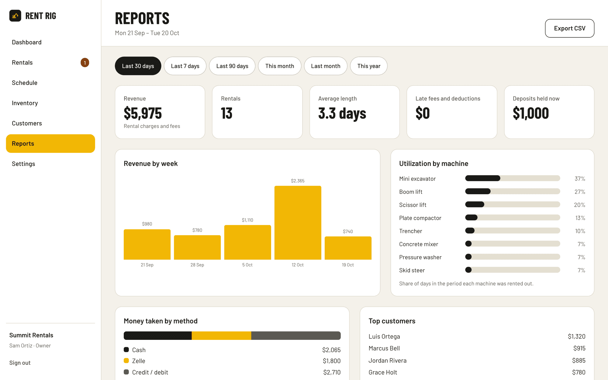Click the 3.3 days average length value
The height and width of the screenshot is (380, 608).
[x=342, y=113]
